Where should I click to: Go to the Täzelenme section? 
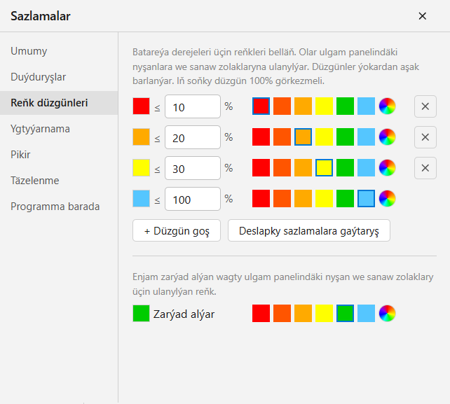tap(59, 181)
